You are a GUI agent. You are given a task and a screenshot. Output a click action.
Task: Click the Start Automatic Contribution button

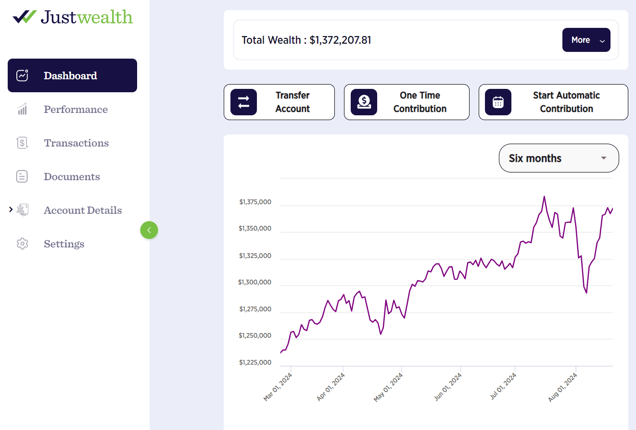pos(553,102)
